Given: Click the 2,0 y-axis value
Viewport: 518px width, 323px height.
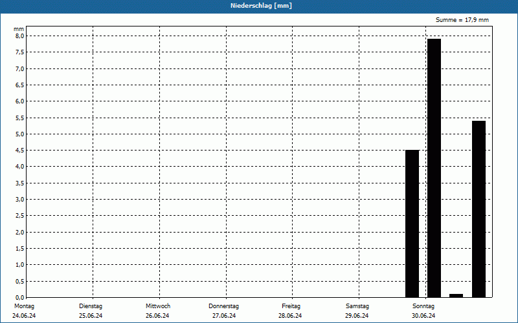Looking at the screenshot, I should click(20, 232).
